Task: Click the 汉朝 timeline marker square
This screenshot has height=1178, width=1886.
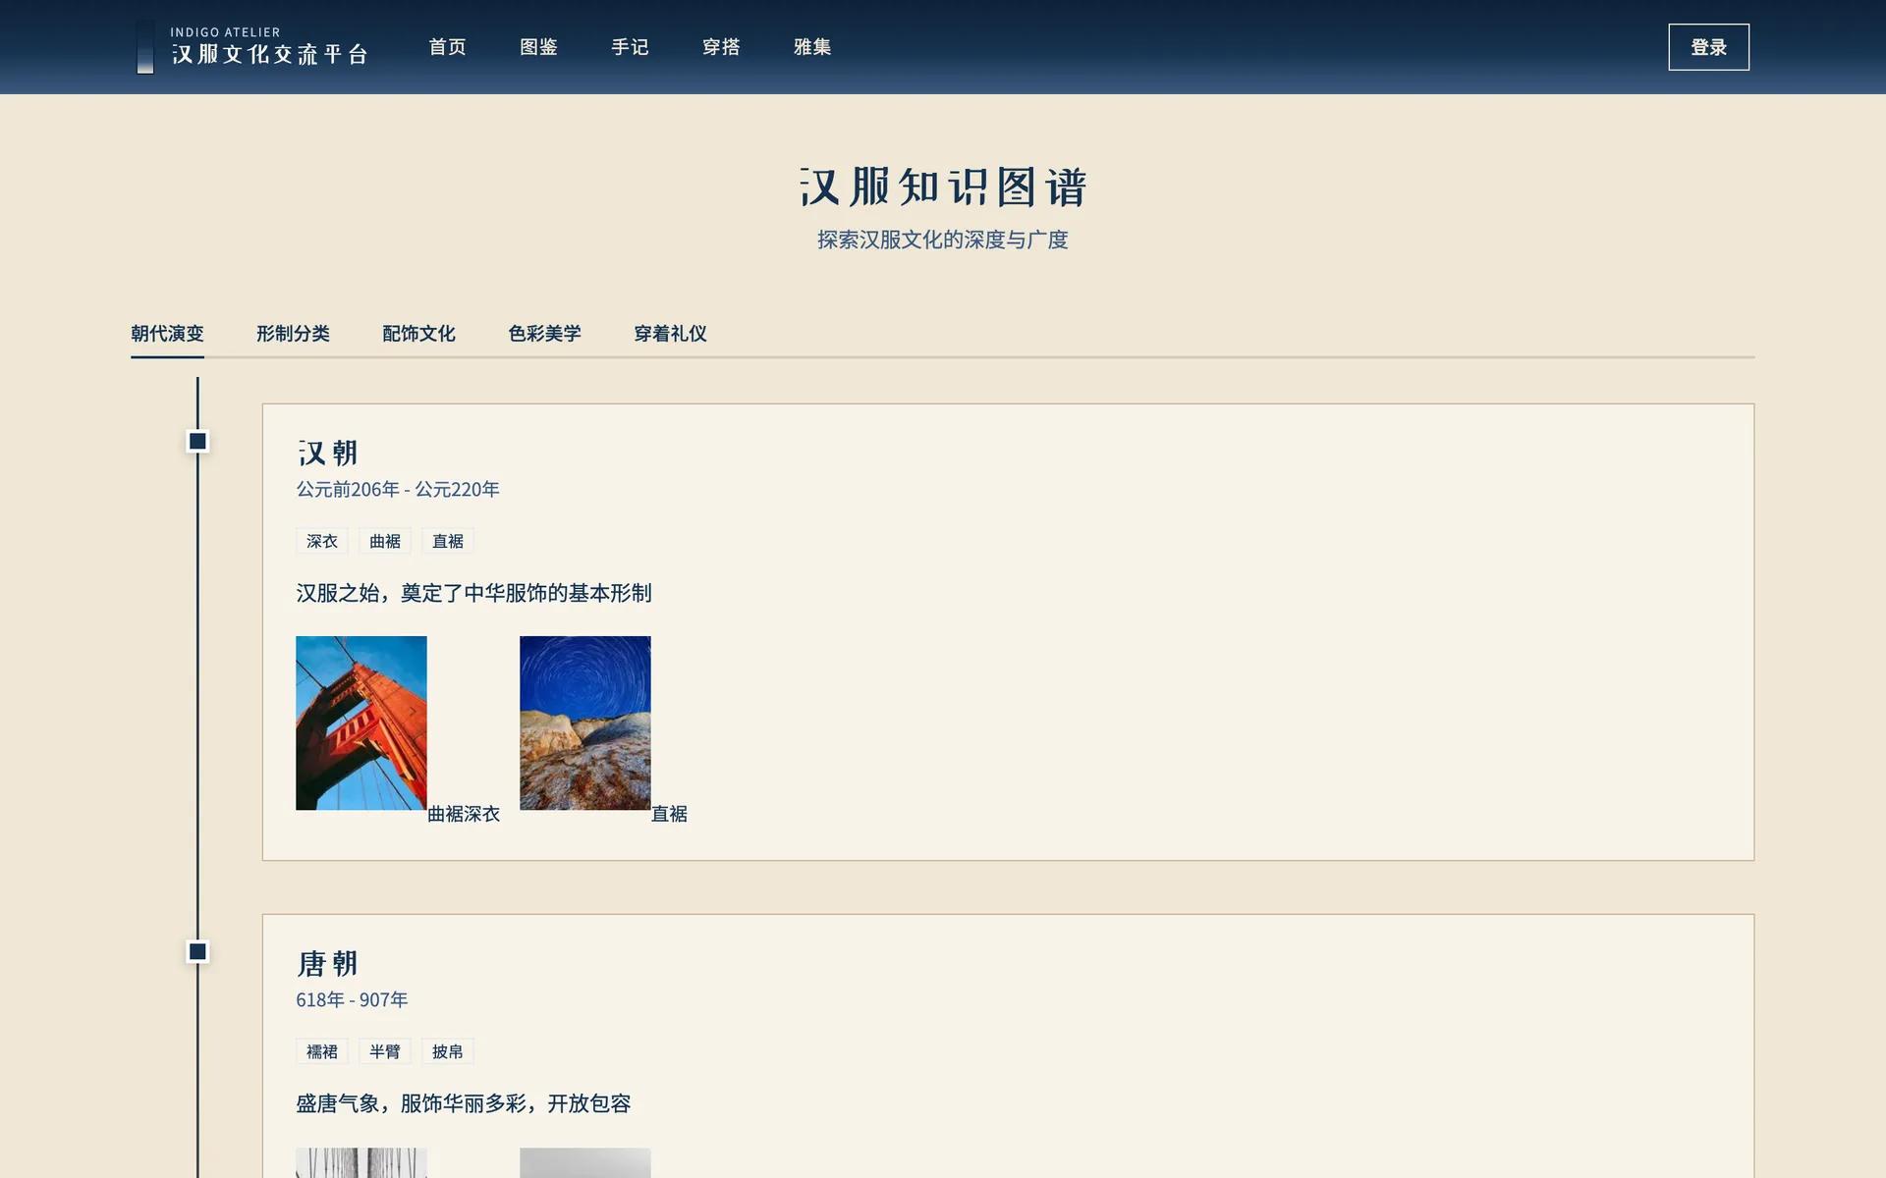Action: (x=197, y=442)
